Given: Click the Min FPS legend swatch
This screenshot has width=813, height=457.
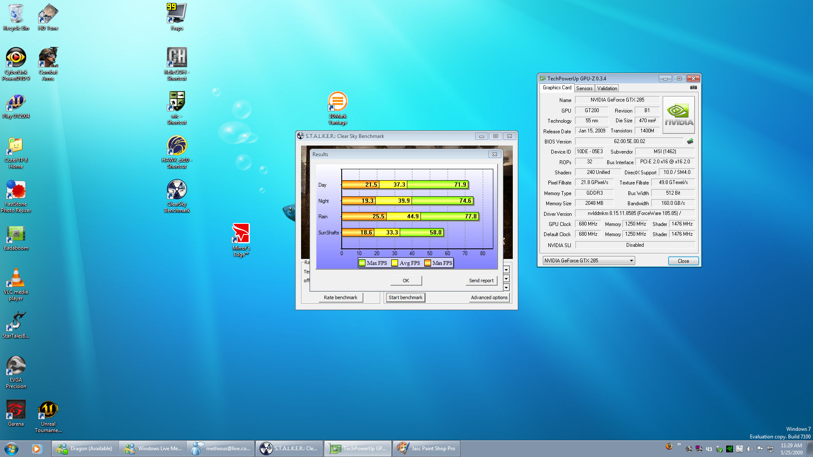Looking at the screenshot, I should click(x=428, y=263).
